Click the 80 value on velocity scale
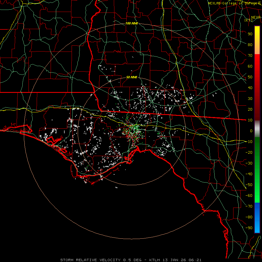This screenshot has width=262, height=262. click(250, 45)
